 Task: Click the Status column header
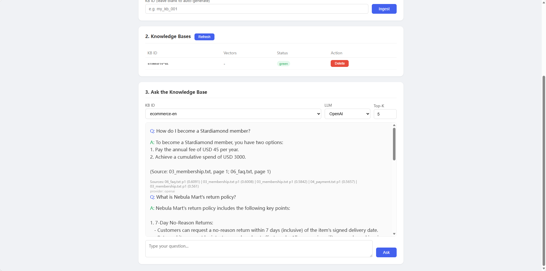click(282, 53)
